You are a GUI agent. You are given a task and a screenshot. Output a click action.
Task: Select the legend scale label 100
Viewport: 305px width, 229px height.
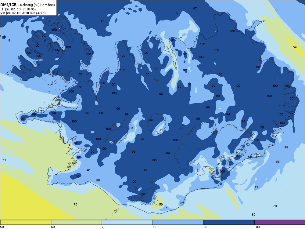[x=257, y=227]
